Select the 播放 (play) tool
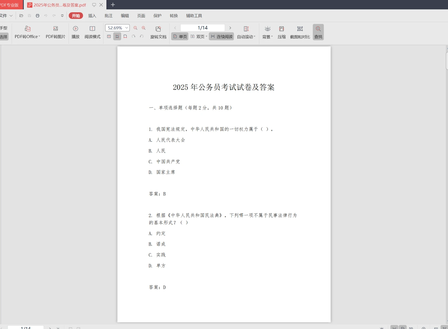 click(x=75, y=32)
